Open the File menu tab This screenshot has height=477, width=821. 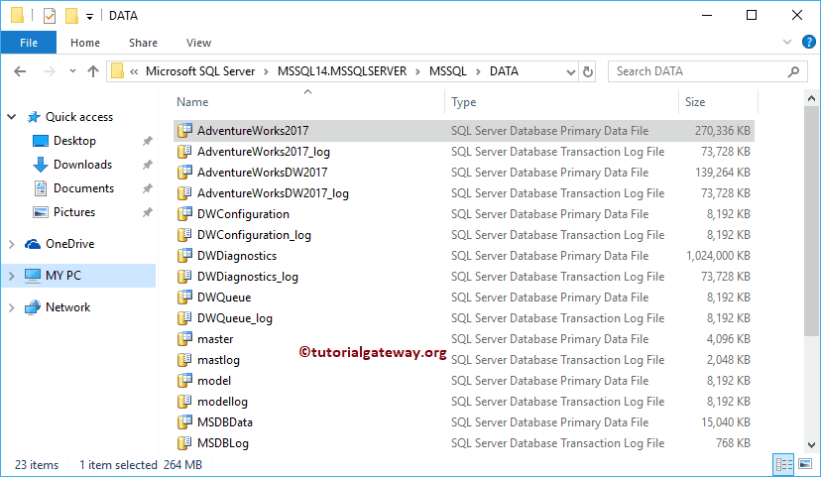click(29, 43)
